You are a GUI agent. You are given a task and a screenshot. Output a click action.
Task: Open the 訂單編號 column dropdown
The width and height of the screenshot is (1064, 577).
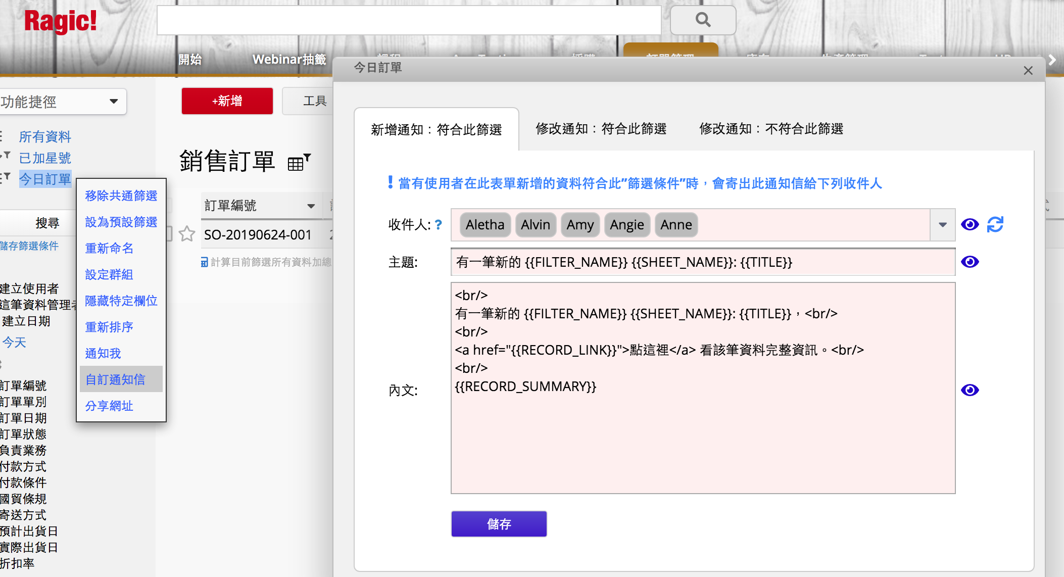(x=311, y=206)
